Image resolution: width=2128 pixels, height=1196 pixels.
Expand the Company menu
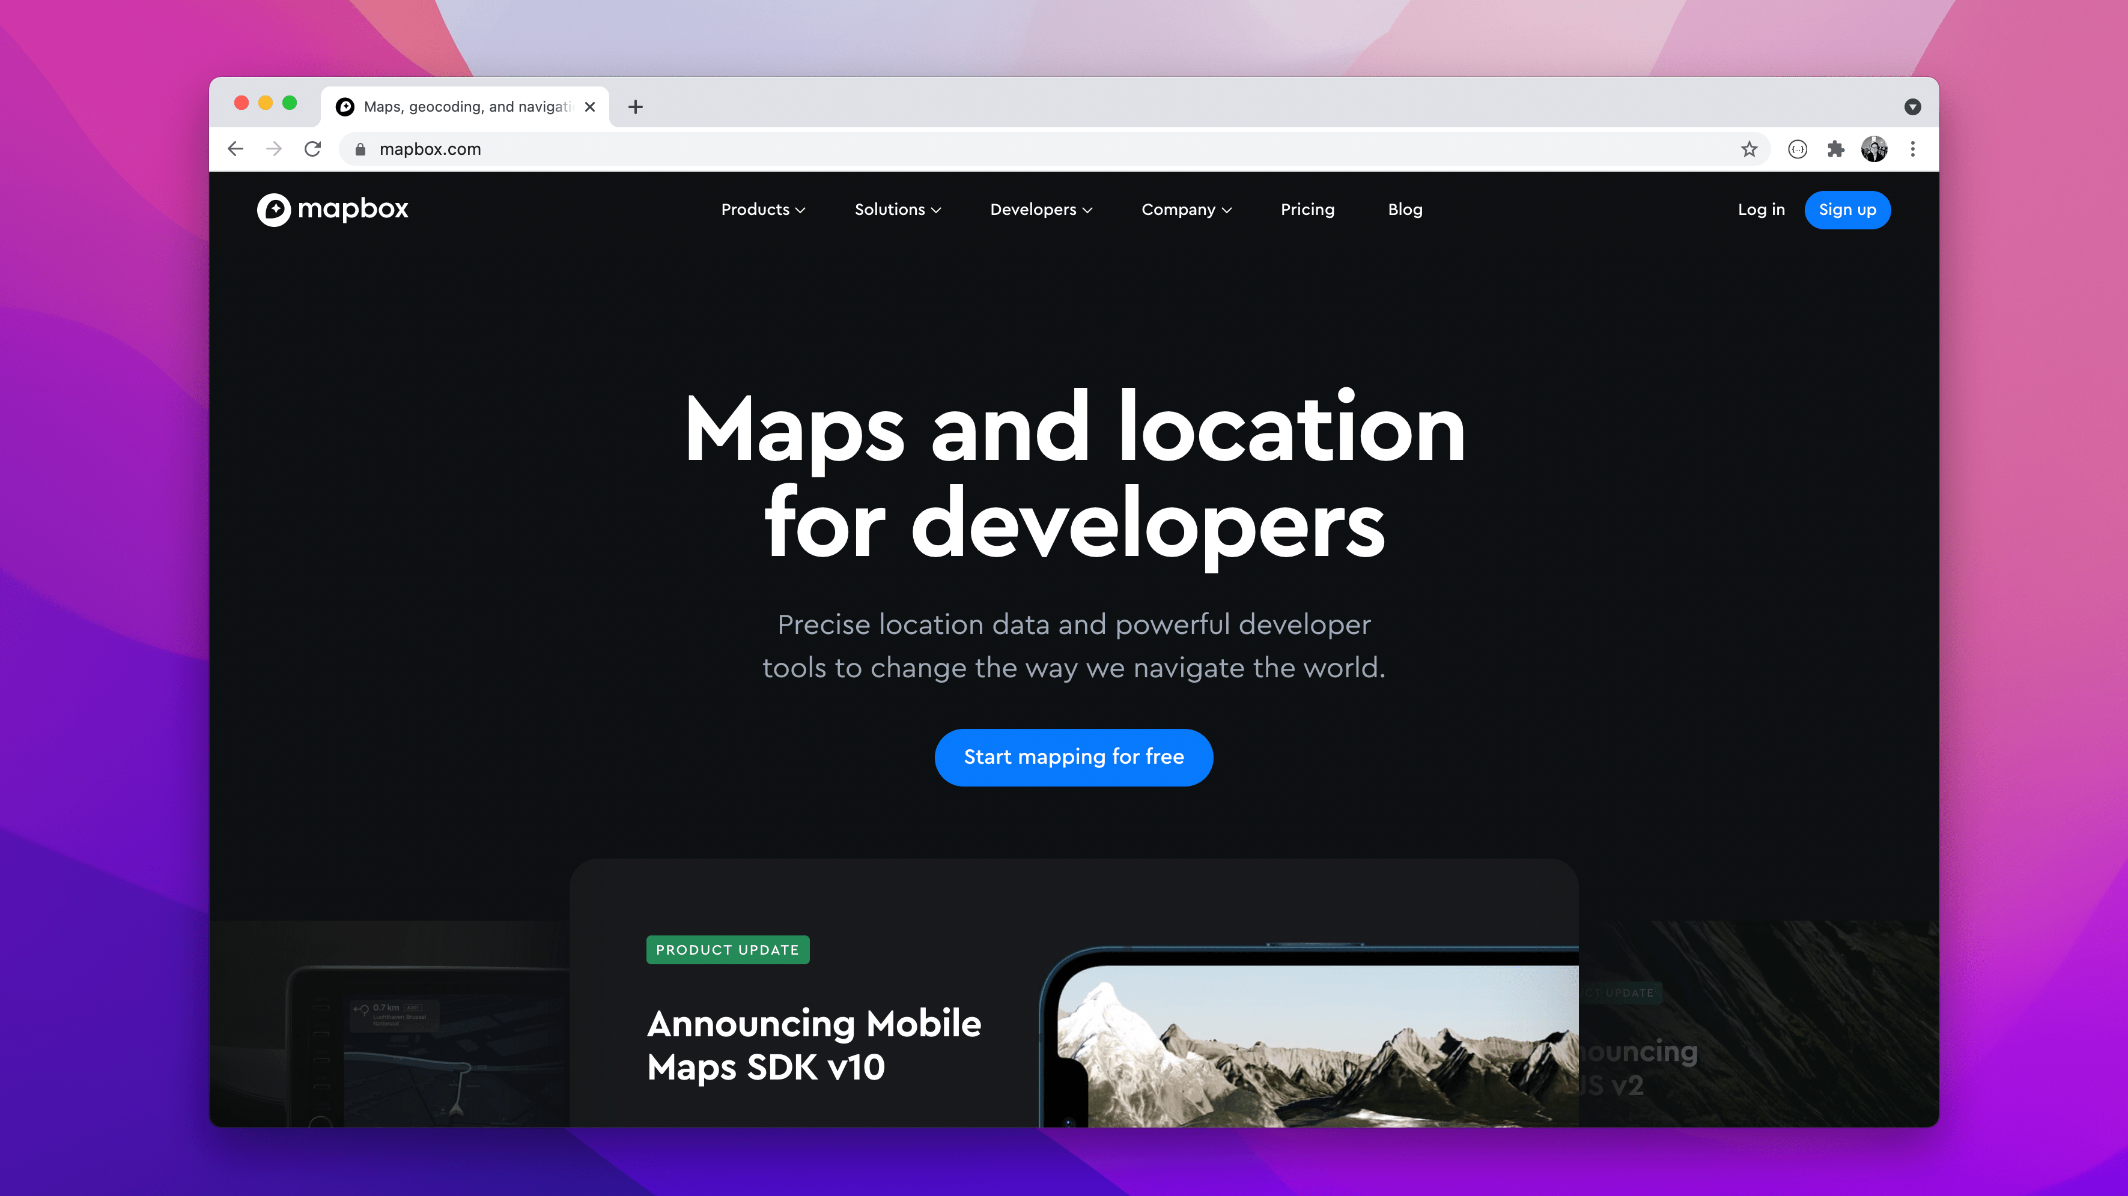1186,210
